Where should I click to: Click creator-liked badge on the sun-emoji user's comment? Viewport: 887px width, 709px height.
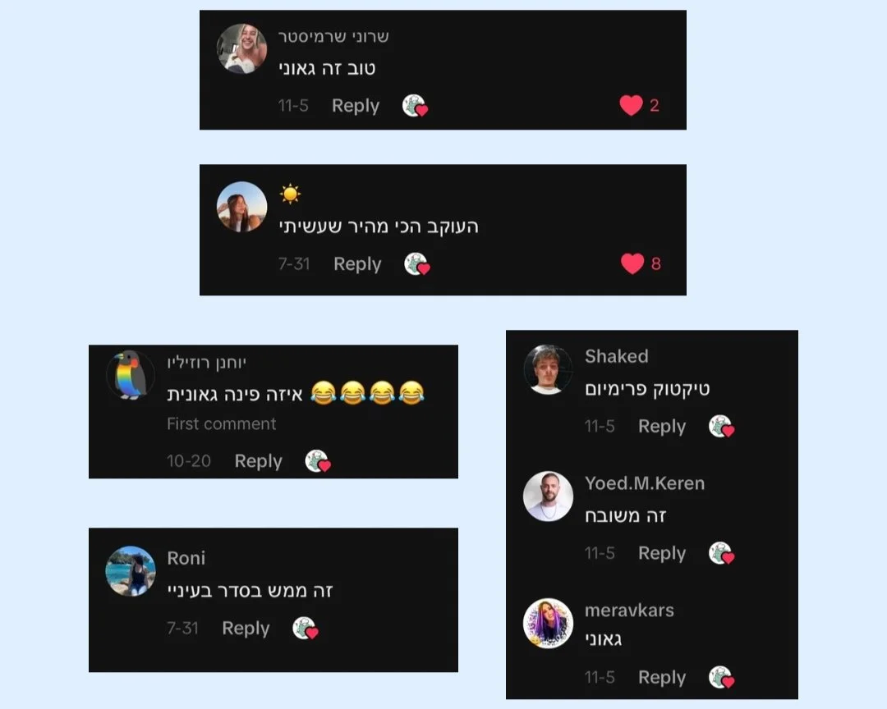click(417, 264)
